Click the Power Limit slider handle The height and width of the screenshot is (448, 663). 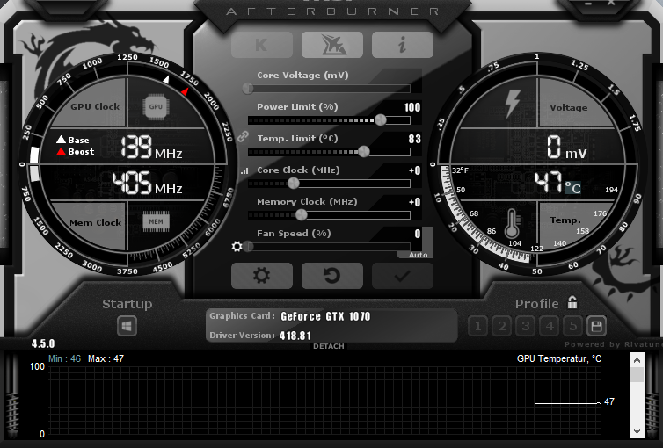tap(381, 120)
